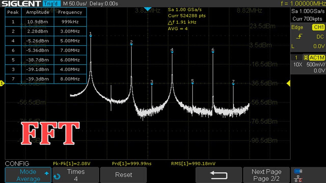The width and height of the screenshot is (326, 183).
Task: Click the AVG = 4 readout
Action: [178, 29]
